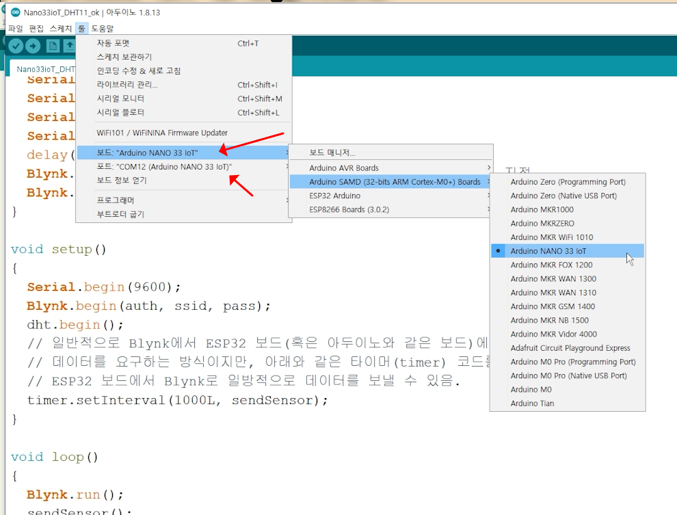Click the Open sketch toolbar icon

pos(70,46)
